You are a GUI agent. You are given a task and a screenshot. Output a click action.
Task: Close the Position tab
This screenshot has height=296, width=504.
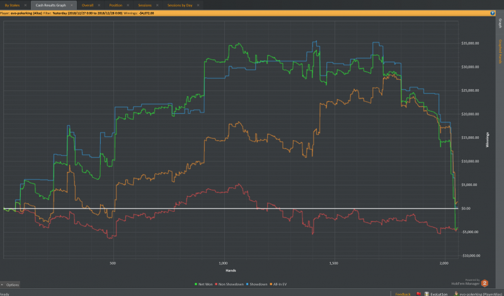(128, 5)
